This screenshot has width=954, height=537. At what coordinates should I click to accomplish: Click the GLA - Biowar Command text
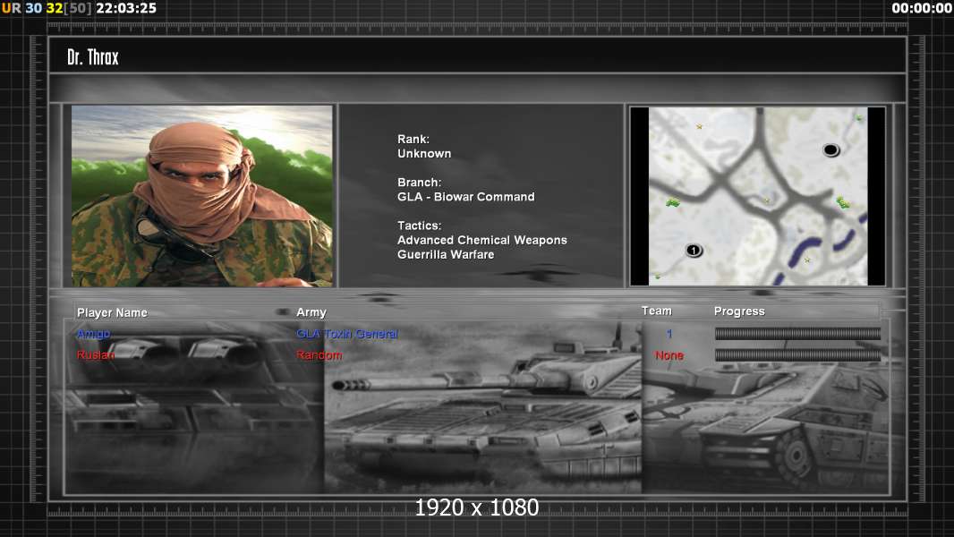click(x=466, y=196)
